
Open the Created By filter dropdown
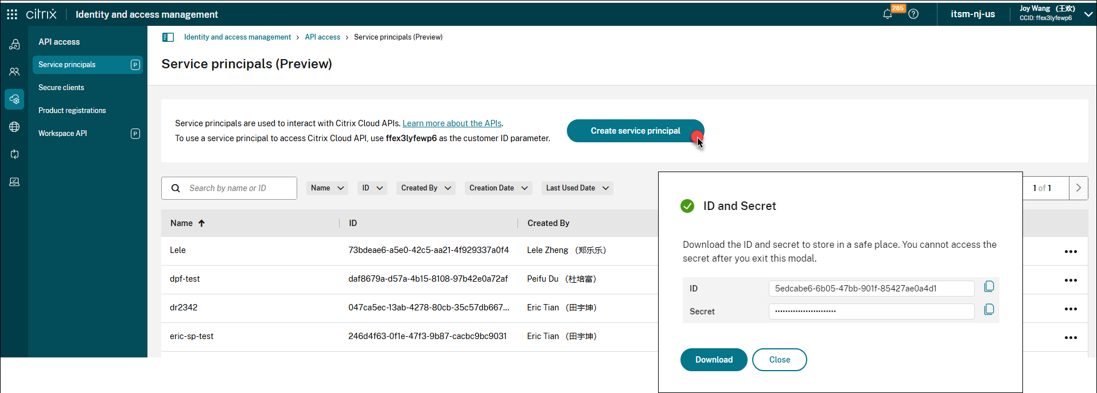click(x=426, y=188)
